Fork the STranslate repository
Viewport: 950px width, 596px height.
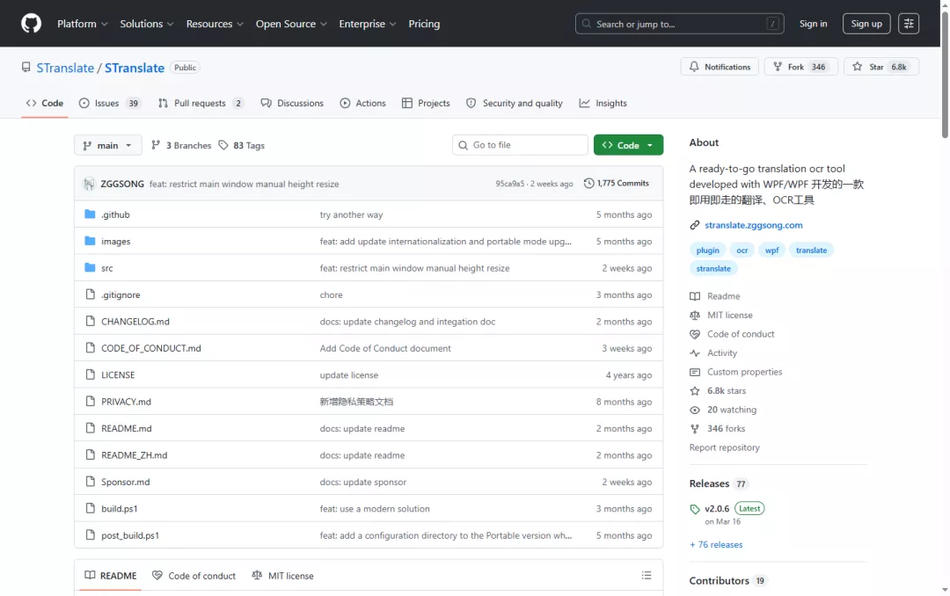coord(801,67)
